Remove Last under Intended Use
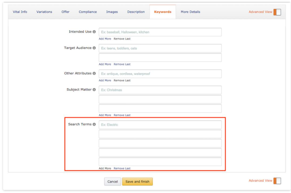Image resolution: width=291 pixels, height=193 pixels. point(122,39)
